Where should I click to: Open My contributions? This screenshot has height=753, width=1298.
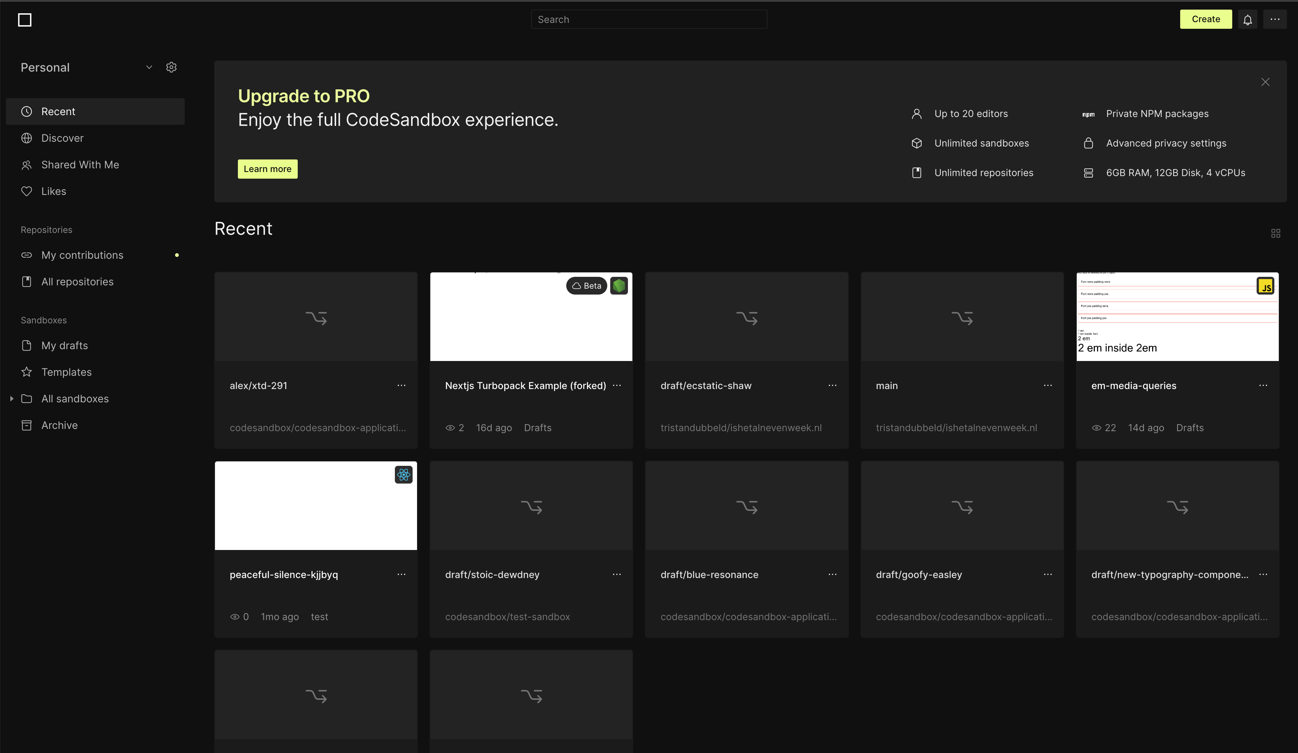95,255
